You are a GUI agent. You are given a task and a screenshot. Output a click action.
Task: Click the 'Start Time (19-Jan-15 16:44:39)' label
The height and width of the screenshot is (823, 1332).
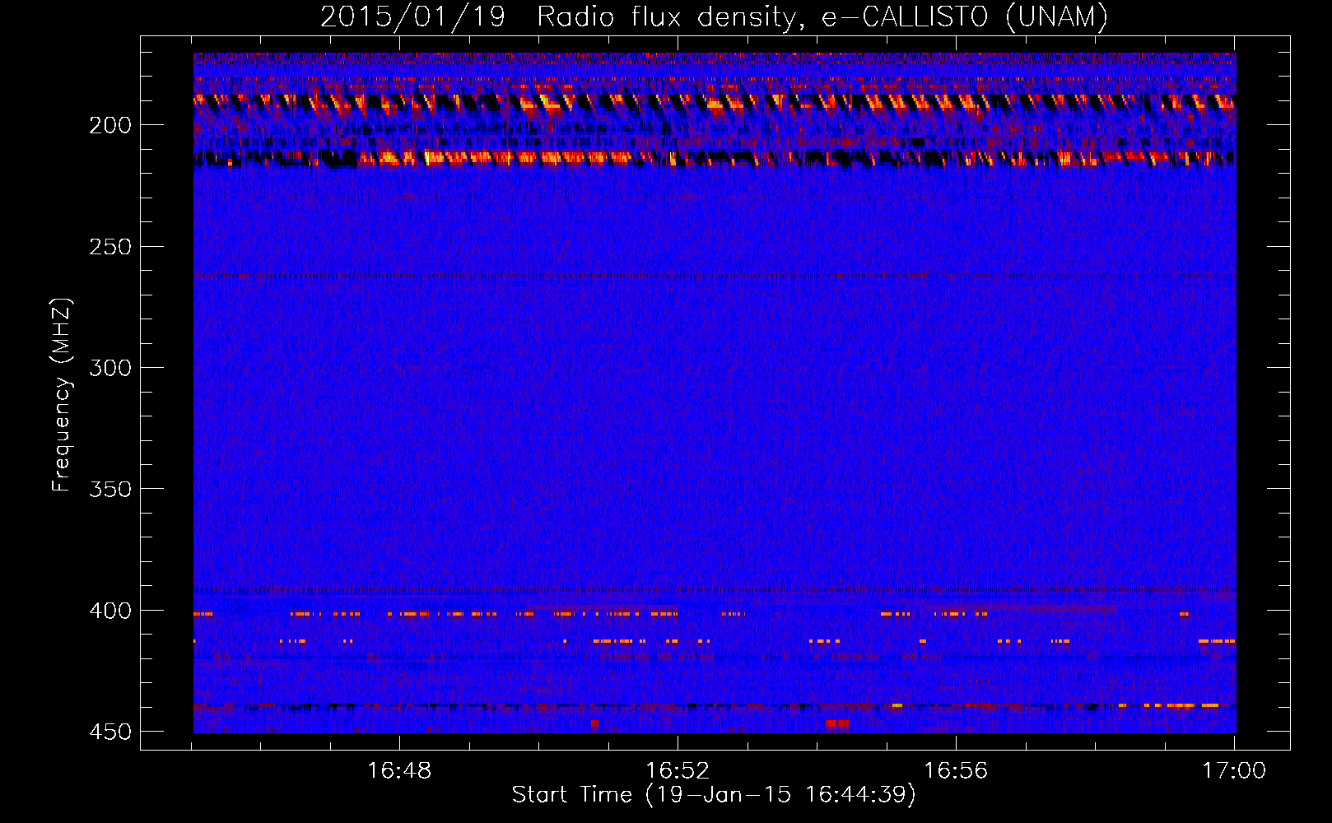point(714,795)
